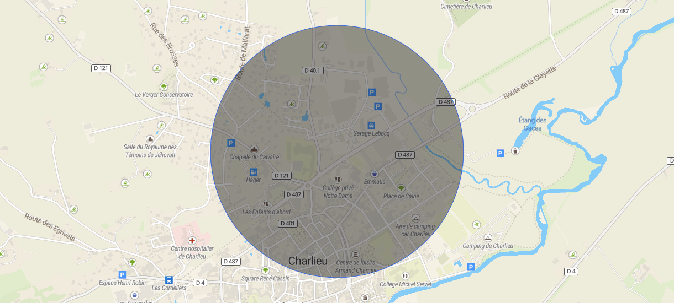Select the Aire de camping-car Charlieu icon
This screenshot has height=303, width=674.
416,218
